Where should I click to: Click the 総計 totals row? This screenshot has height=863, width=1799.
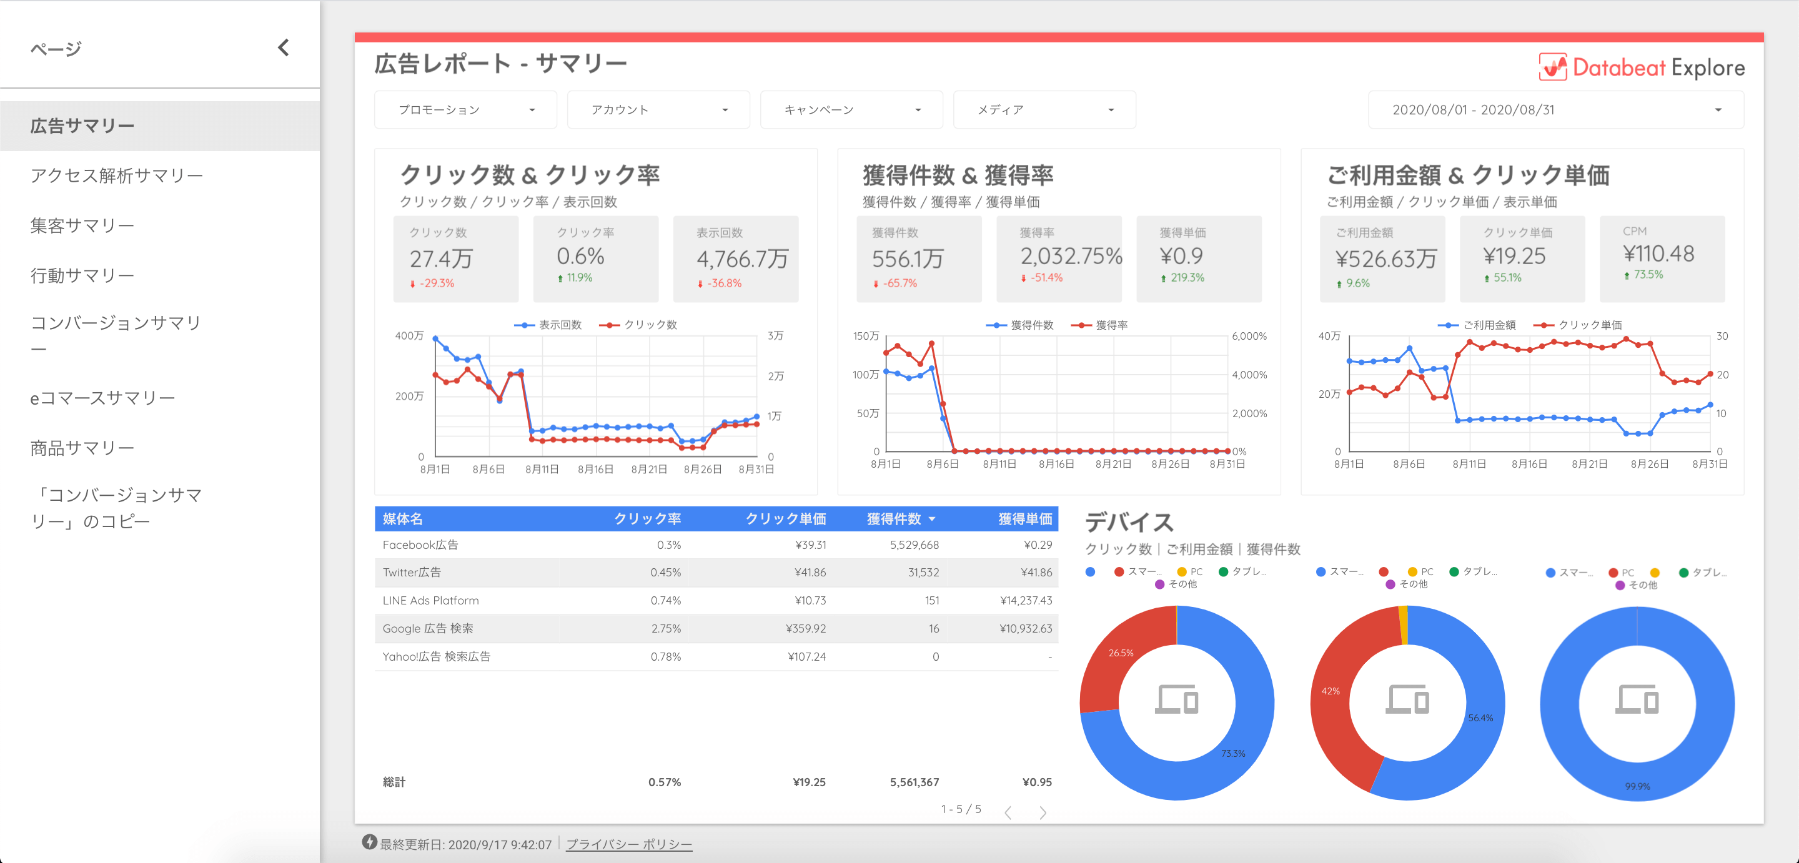coord(716,782)
